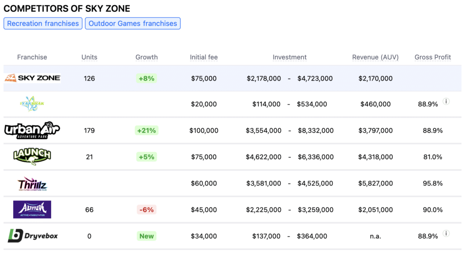Click Sky Zone's +8% growth badge
Screen dimensions: 464x257
coord(146,78)
